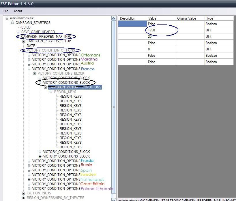This screenshot has width=236, height=201.
Task: Collapse the France VICTORY_CONDITION_OPTIONS node
Action: pyautogui.click(x=29, y=69)
